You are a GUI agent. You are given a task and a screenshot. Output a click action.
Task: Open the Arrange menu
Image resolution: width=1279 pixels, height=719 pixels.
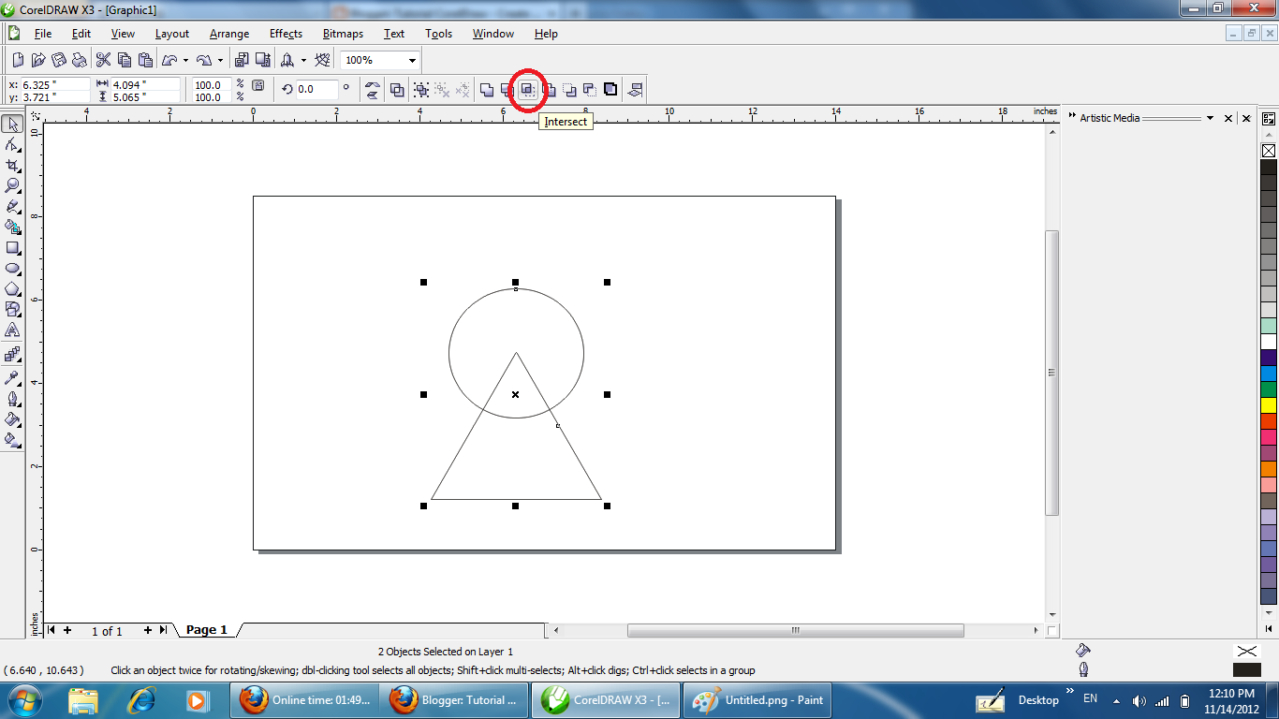point(229,34)
